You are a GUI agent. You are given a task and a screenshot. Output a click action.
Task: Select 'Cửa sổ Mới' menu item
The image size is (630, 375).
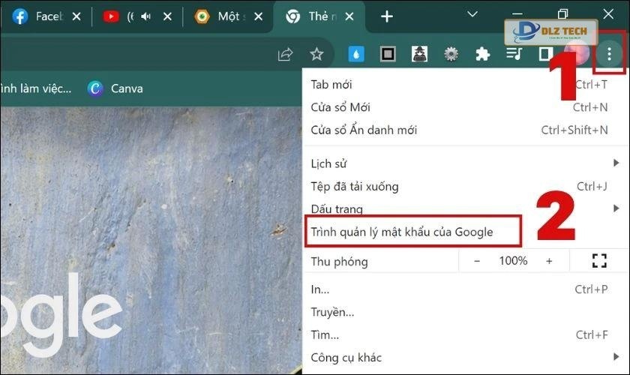coord(466,107)
